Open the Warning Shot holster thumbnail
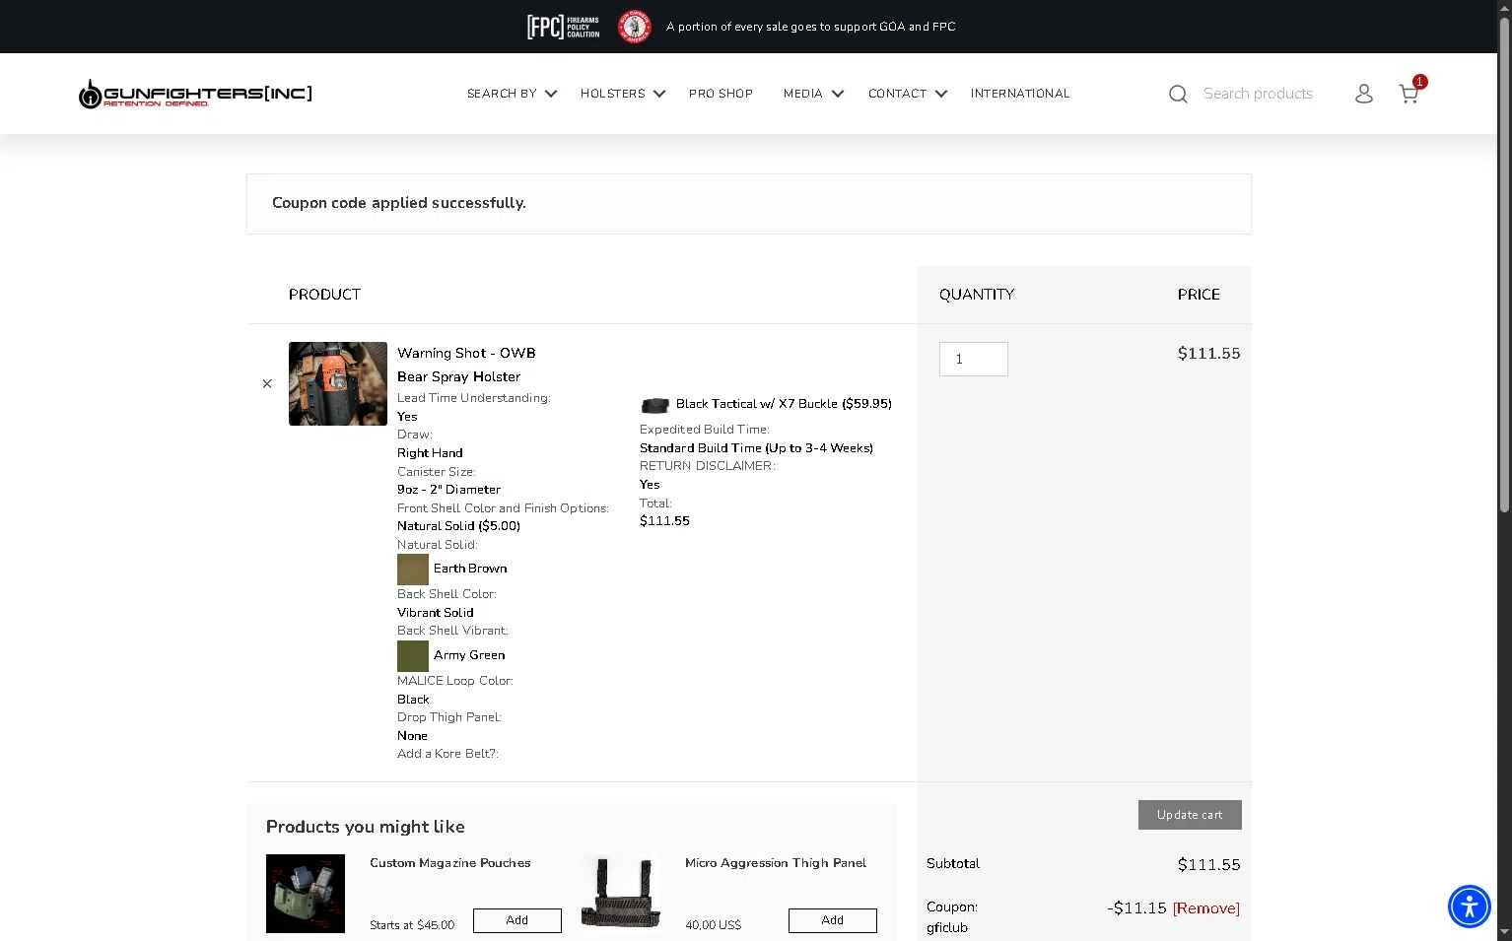This screenshot has height=941, width=1512. pos(338,384)
